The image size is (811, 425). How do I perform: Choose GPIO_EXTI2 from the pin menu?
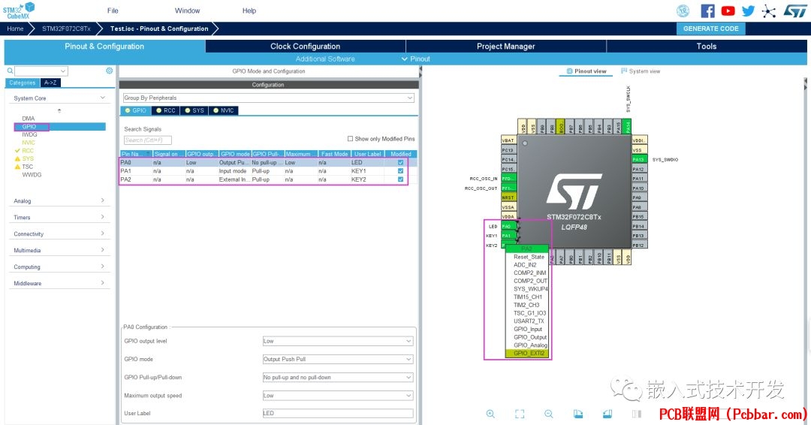point(529,353)
